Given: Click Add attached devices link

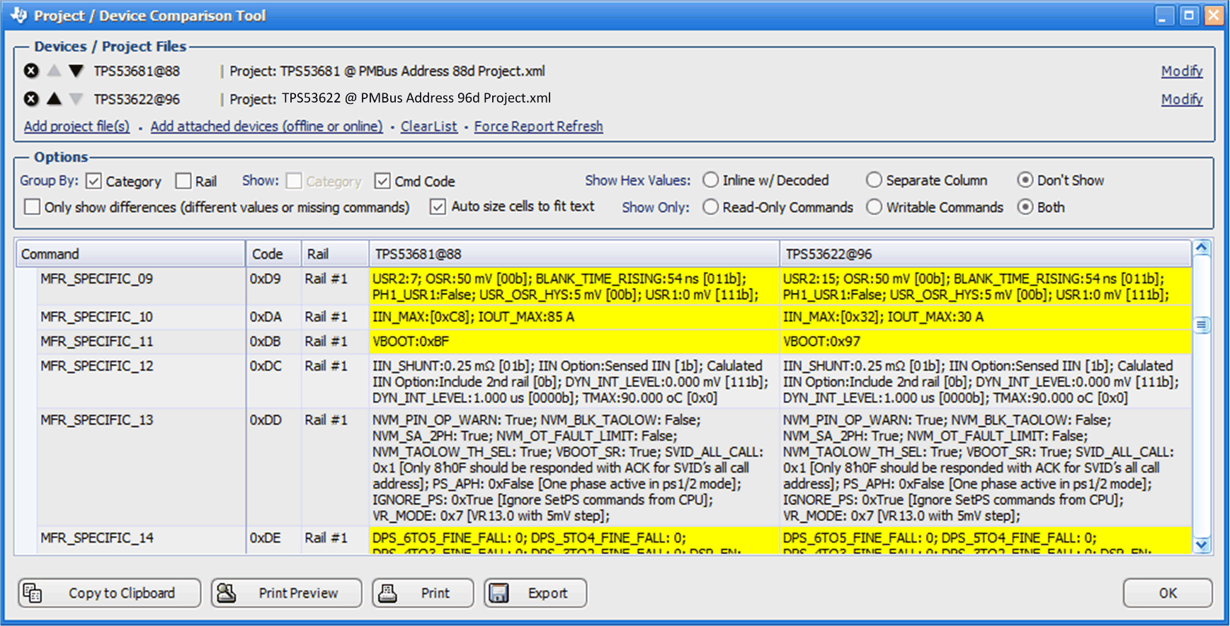Looking at the screenshot, I should (266, 126).
